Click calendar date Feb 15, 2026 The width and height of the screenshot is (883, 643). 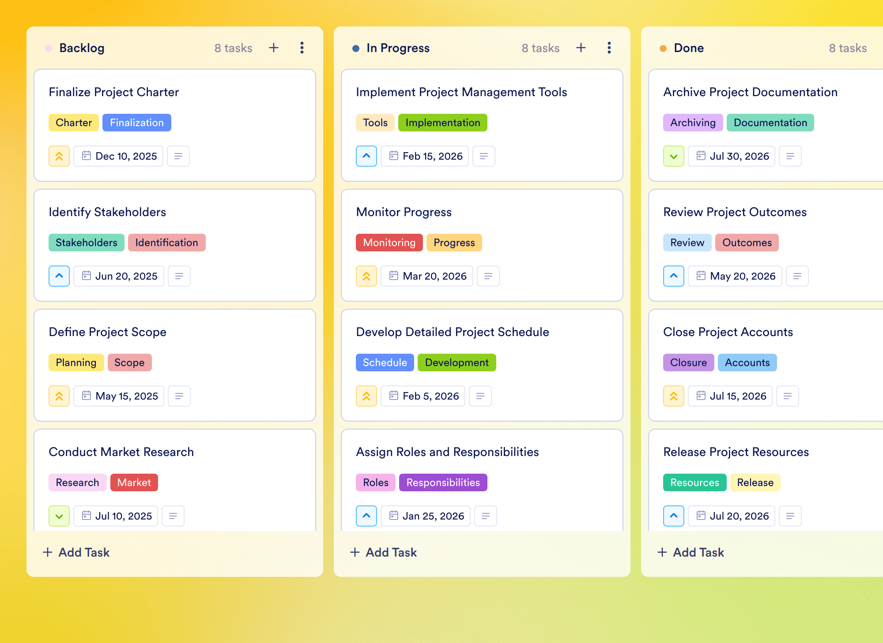(425, 156)
